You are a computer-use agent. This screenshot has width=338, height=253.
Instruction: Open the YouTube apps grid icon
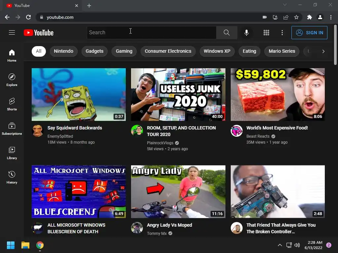[266, 33]
